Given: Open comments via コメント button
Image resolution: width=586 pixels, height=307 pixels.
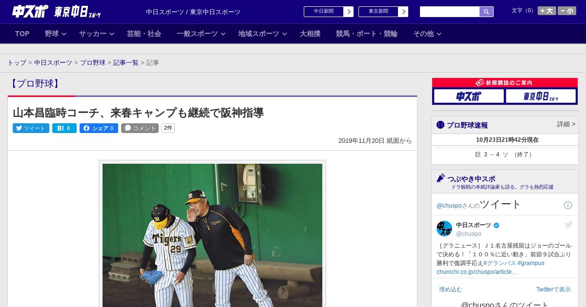Looking at the screenshot, I should (140, 128).
